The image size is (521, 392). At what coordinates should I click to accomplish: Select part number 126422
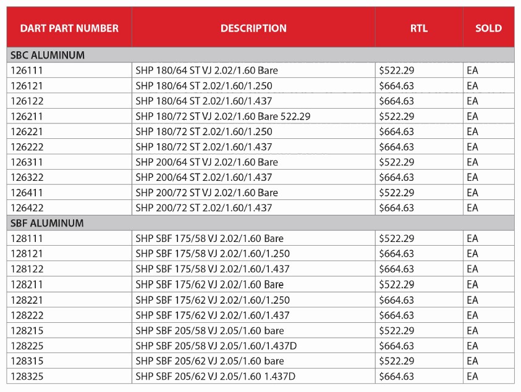27,208
